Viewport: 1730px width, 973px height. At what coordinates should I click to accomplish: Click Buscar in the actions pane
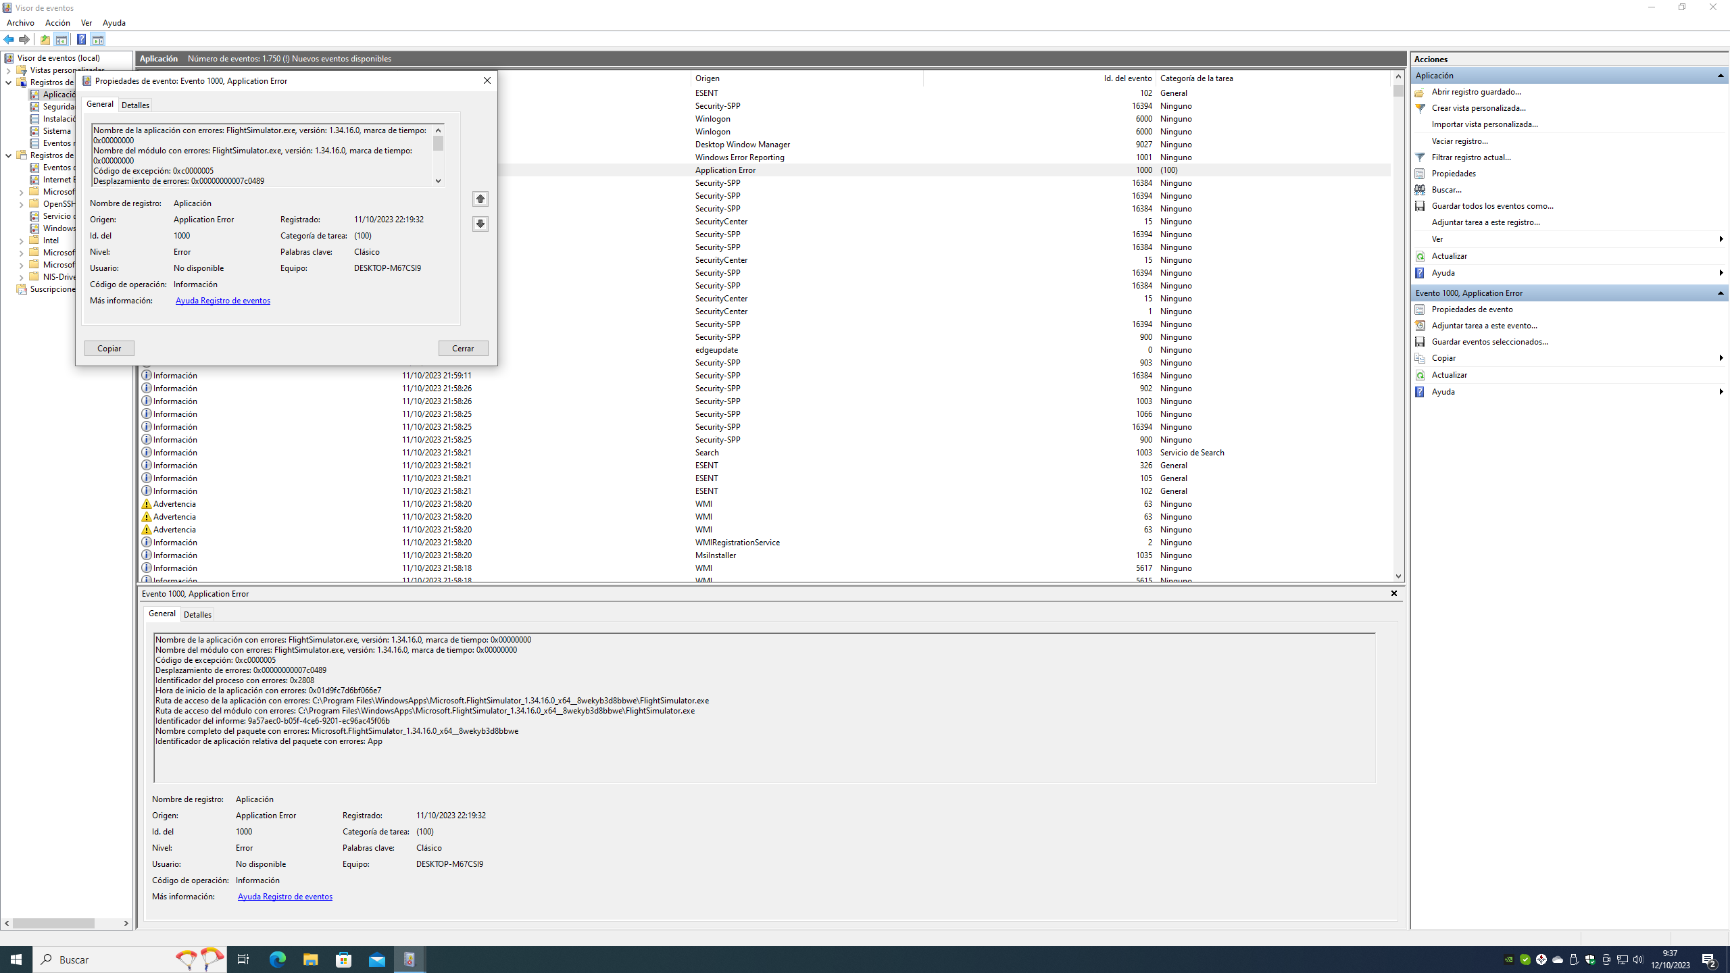click(x=1446, y=190)
